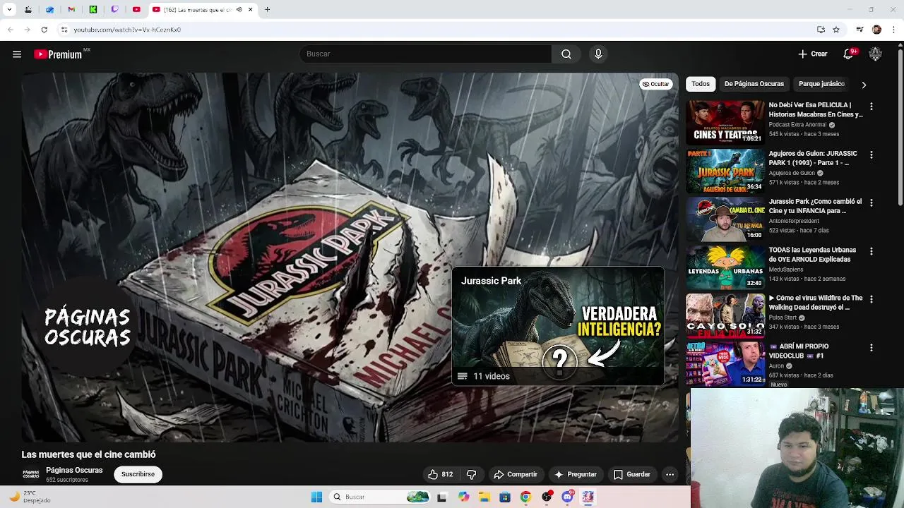The width and height of the screenshot is (904, 508).
Task: Open more actions menu under the video
Action: [670, 474]
